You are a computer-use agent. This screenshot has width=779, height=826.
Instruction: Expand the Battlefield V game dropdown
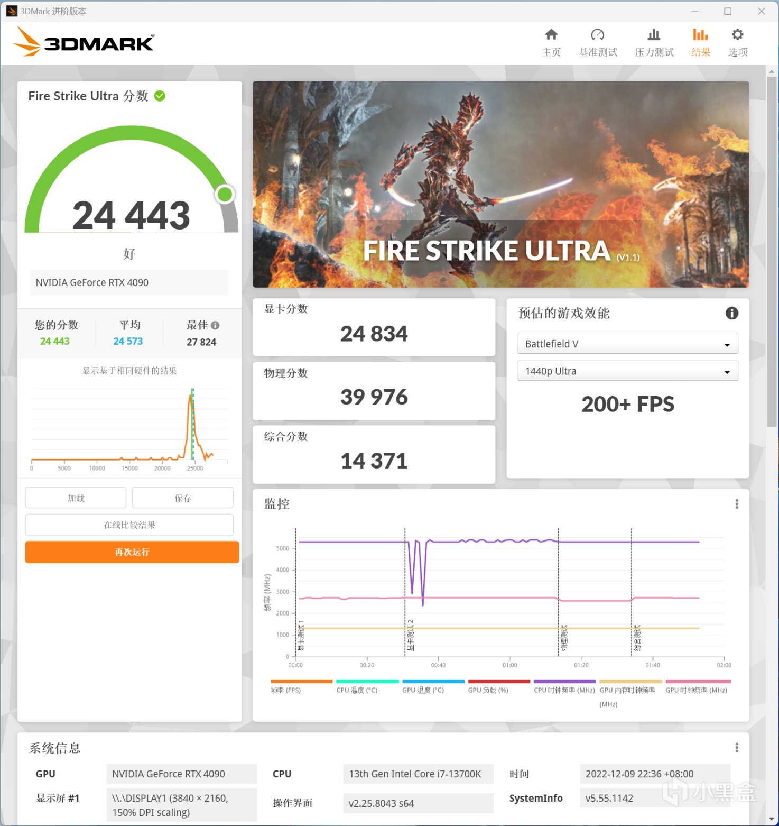(x=628, y=344)
